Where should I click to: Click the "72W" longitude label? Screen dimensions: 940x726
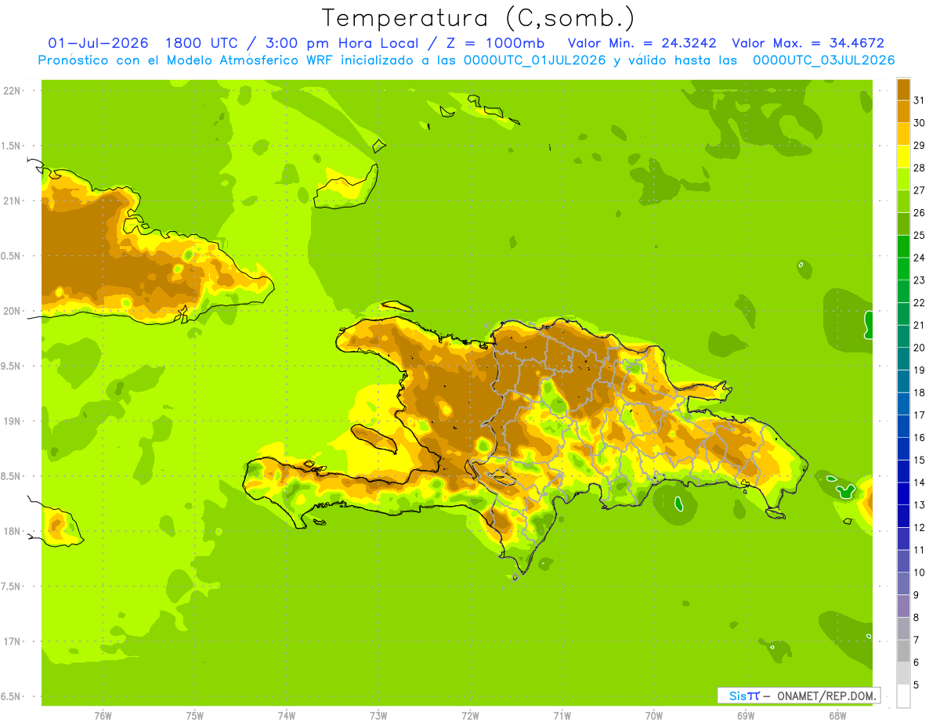[x=470, y=716]
